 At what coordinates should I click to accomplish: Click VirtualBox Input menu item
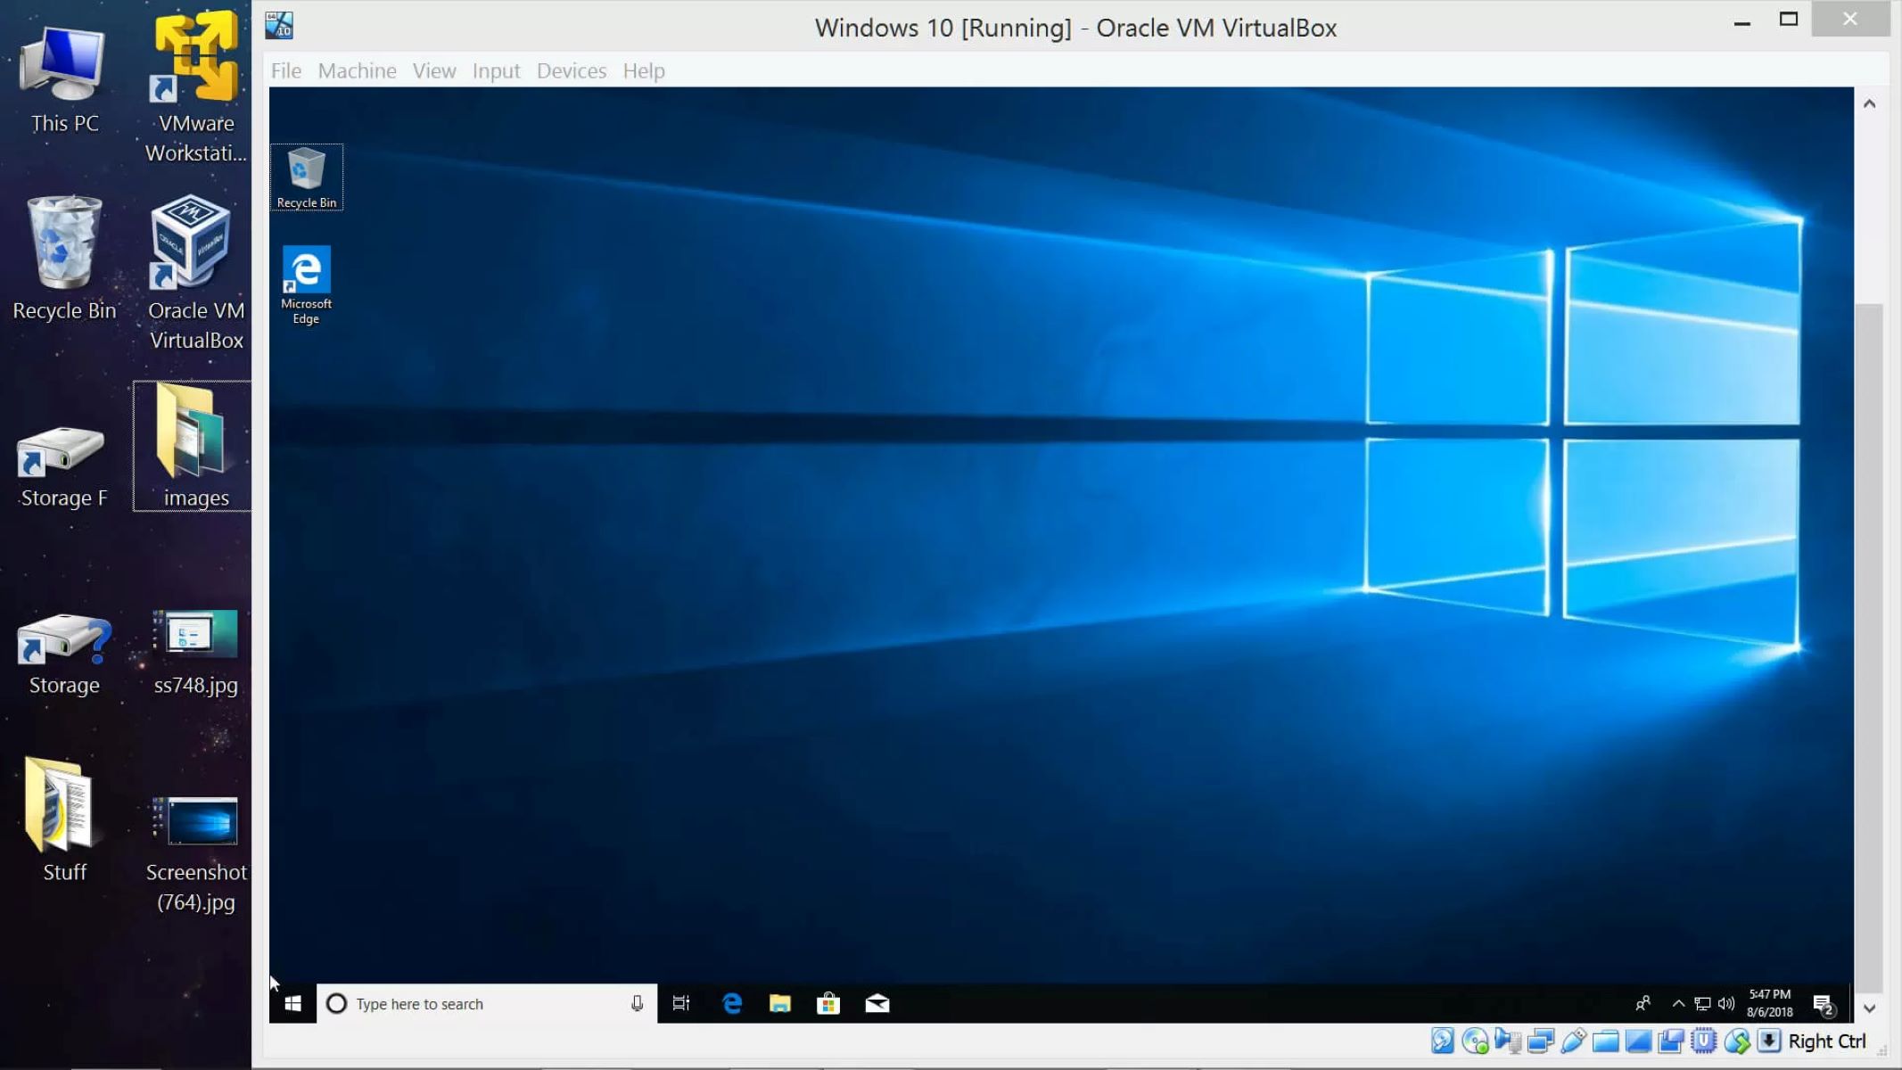point(497,70)
